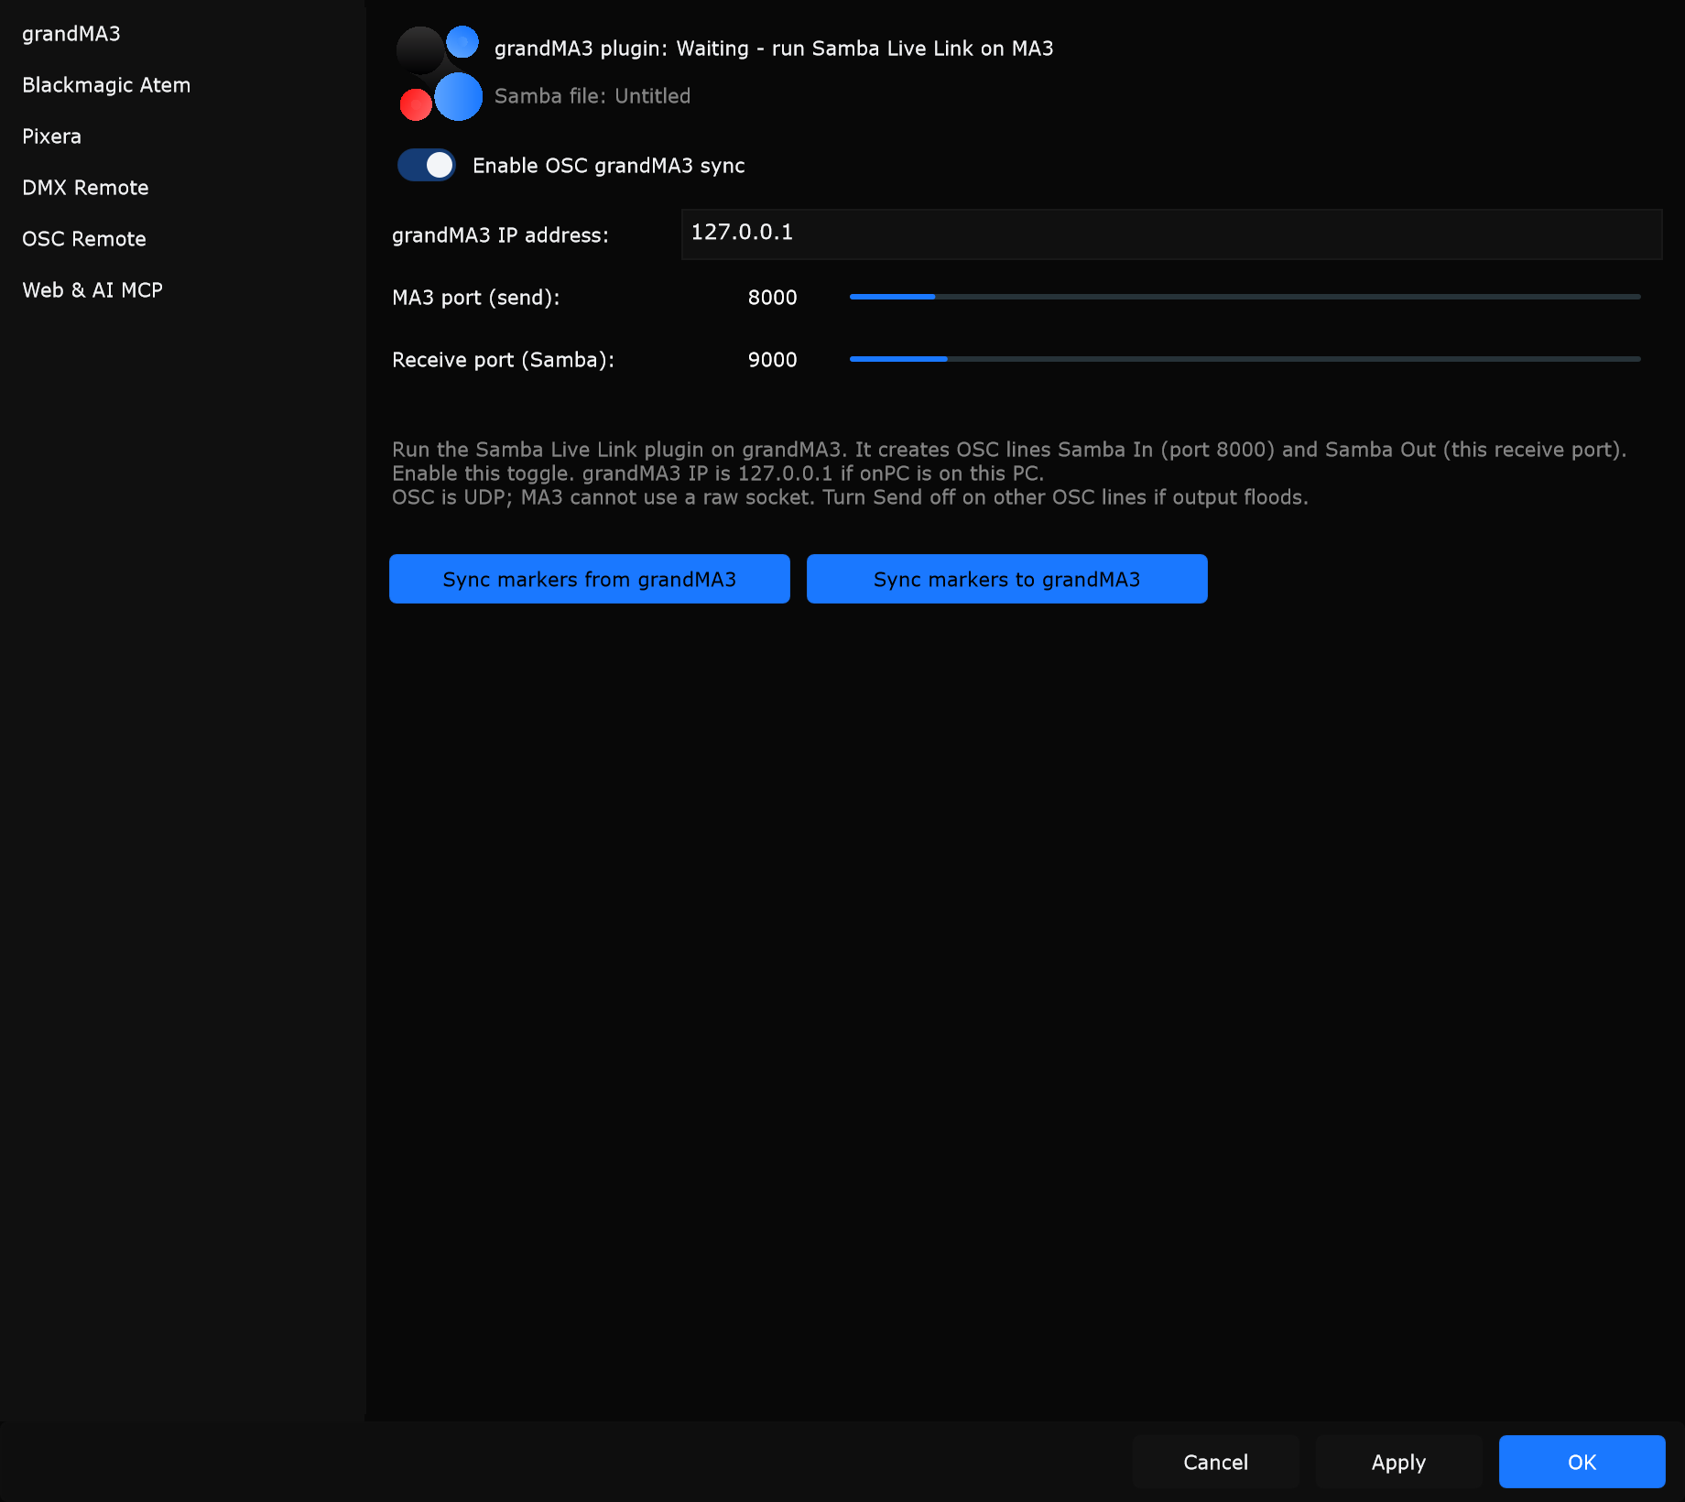Click the 'Enable OSC grandMA3 sync' label

point(609,166)
